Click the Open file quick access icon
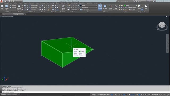Image resolution: width=170 pixels, height=96 pixels. tap(7, 1)
